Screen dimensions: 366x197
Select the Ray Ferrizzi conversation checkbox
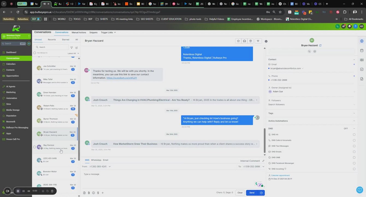[x=34, y=147]
